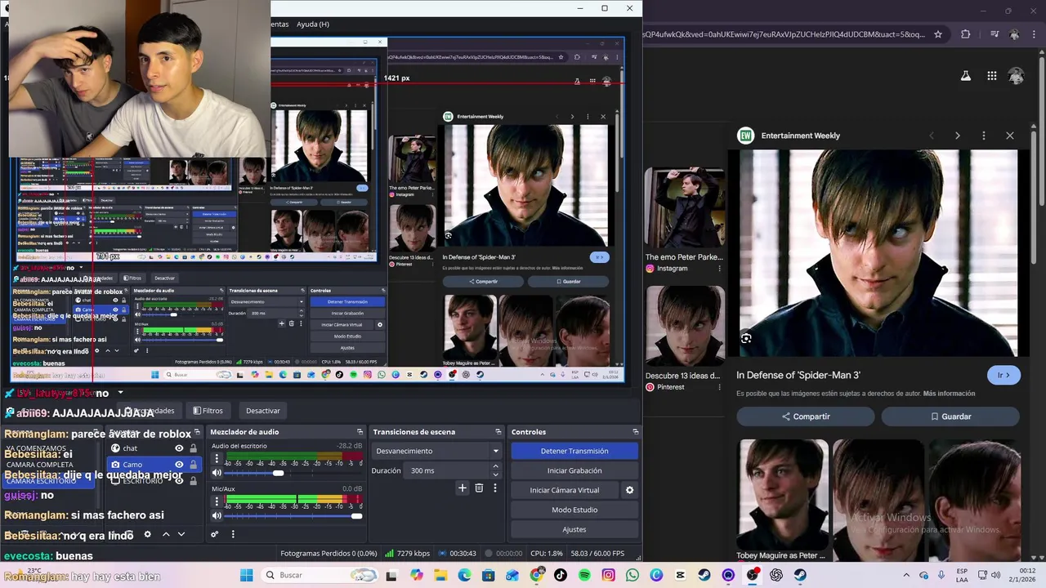This screenshot has width=1046, height=588.
Task: Open the Ayuda (H) menu in OBS
Action: click(313, 24)
